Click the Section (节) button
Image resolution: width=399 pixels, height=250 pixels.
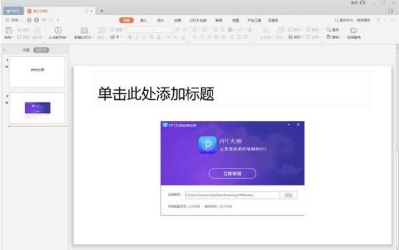tap(116, 37)
